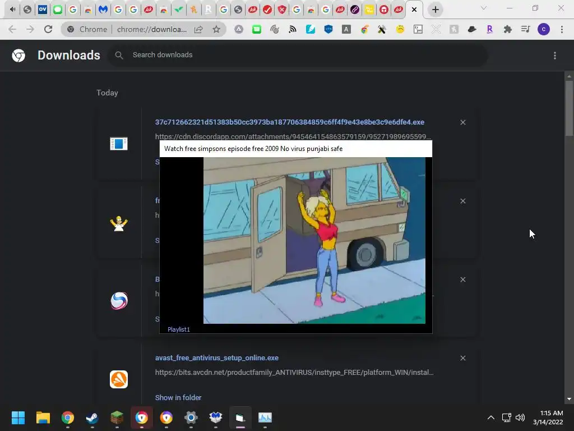Switch to the green checkmark tab
The image size is (574, 431).
tap(178, 10)
